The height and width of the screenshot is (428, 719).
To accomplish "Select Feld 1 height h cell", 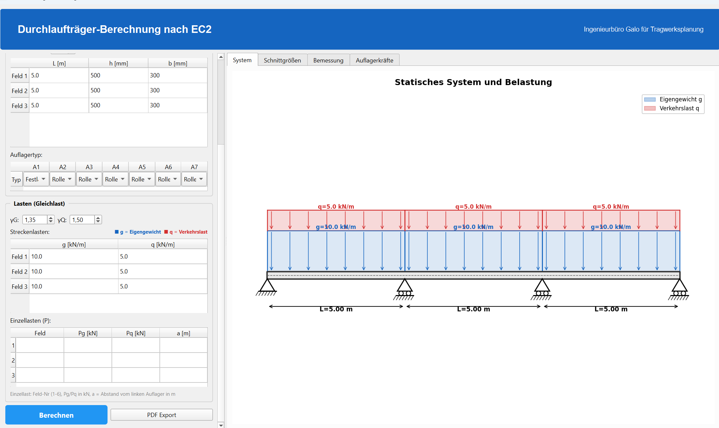I will pos(119,75).
